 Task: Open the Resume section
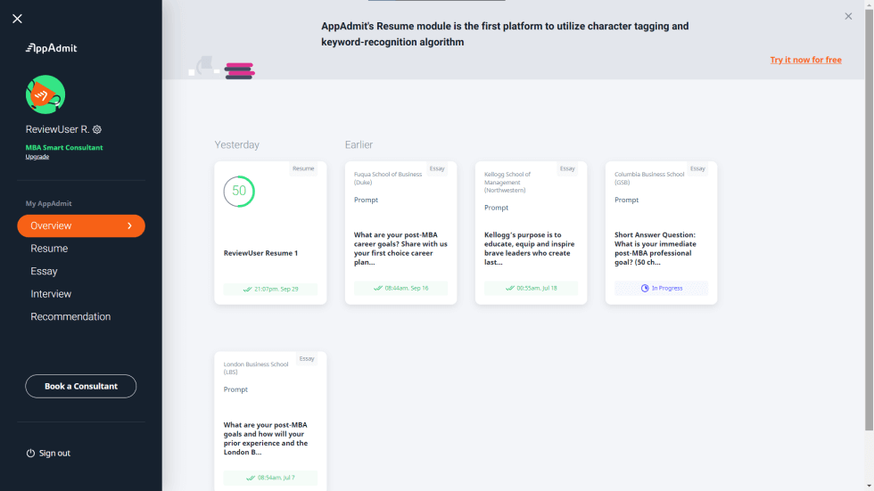coord(49,249)
